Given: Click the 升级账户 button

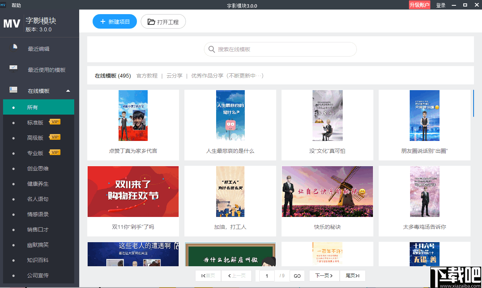Looking at the screenshot, I should 419,5.
